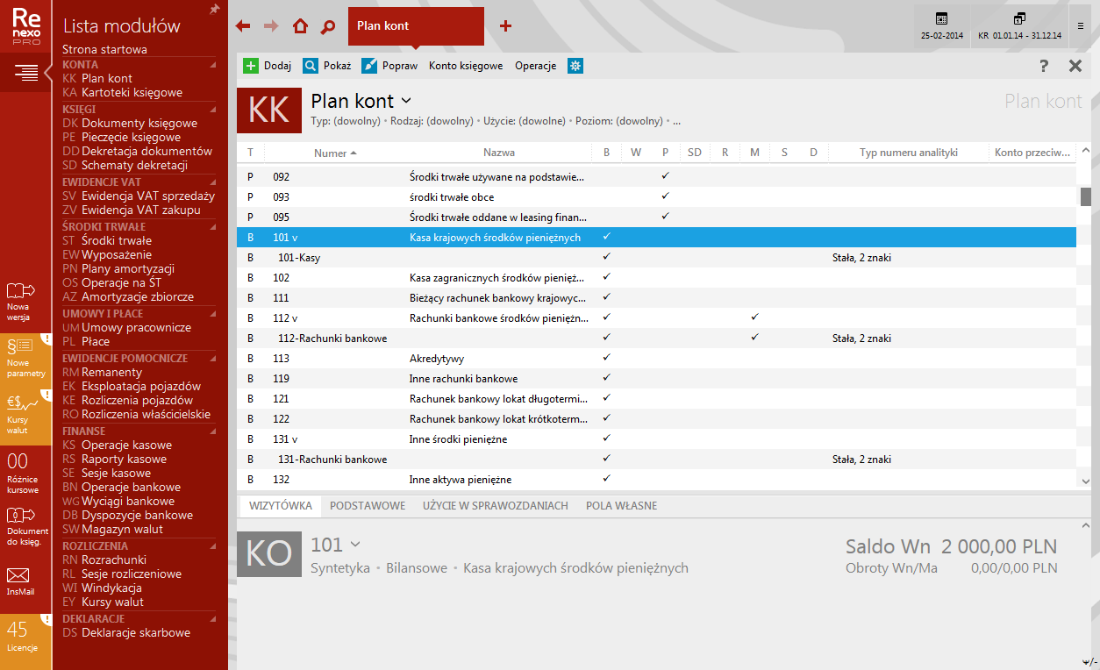Open dropdown next to account 101 header
The width and height of the screenshot is (1100, 670).
click(x=354, y=545)
